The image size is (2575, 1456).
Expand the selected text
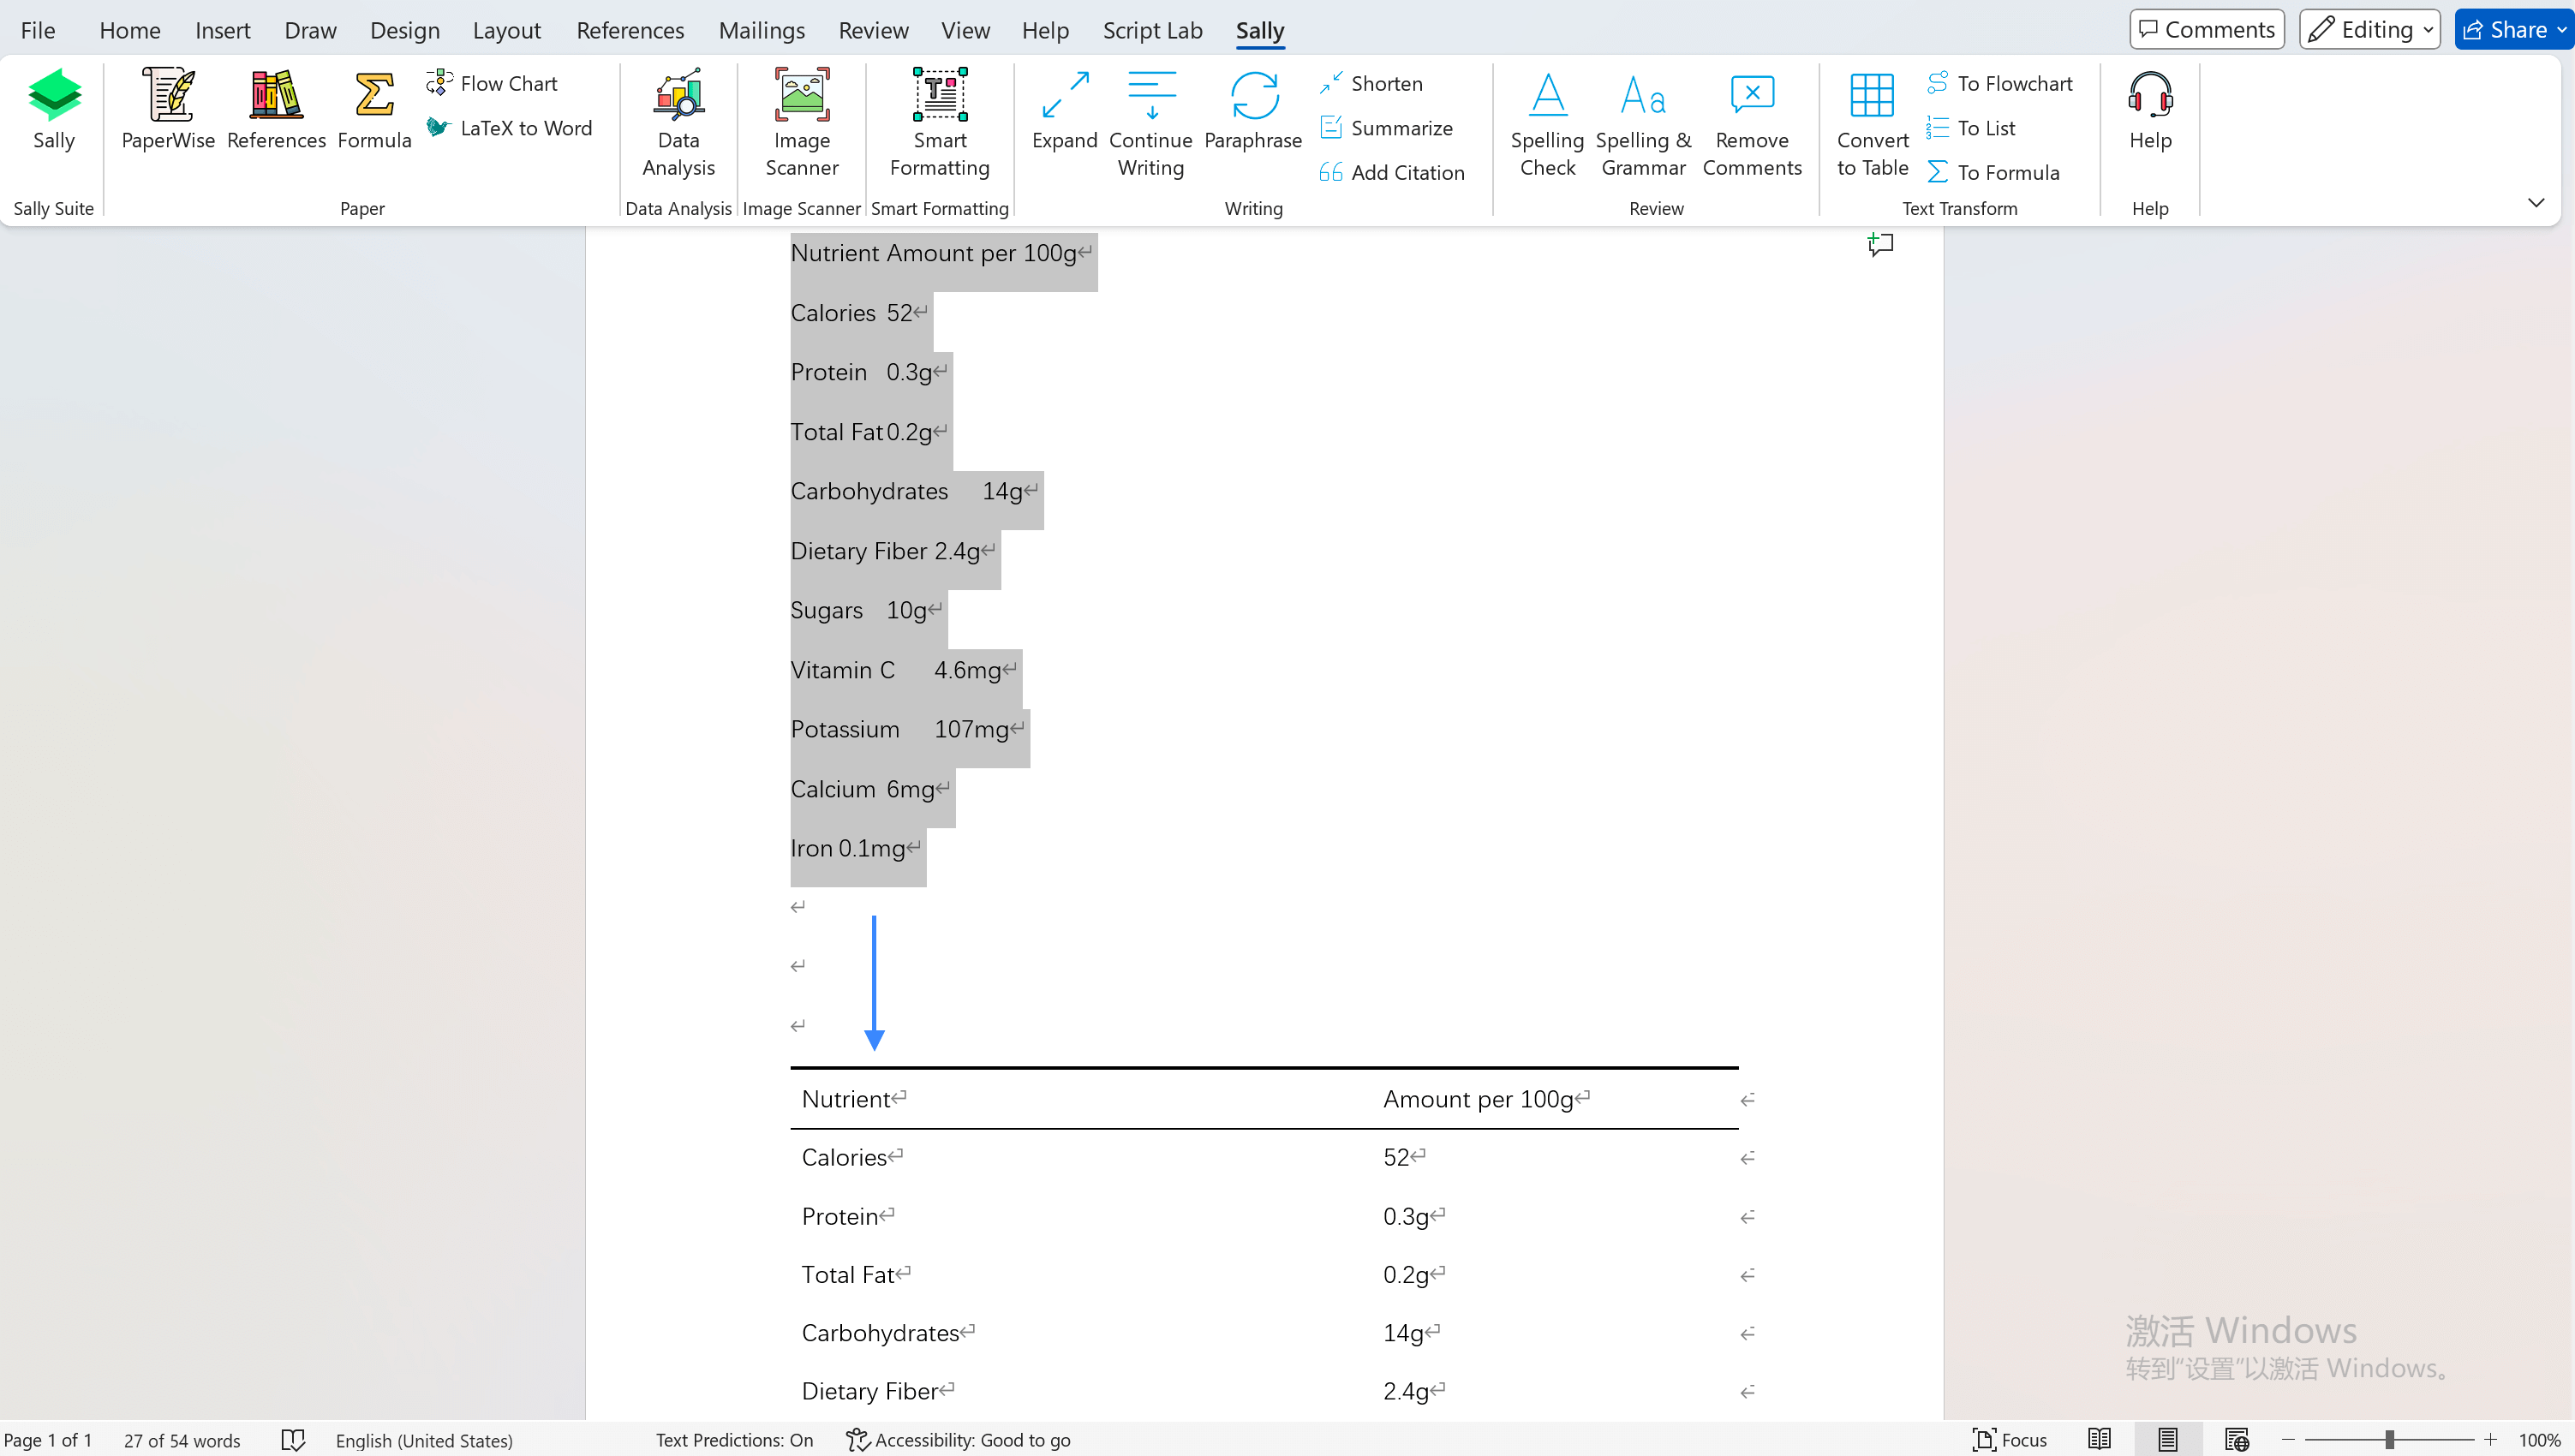tap(1064, 110)
